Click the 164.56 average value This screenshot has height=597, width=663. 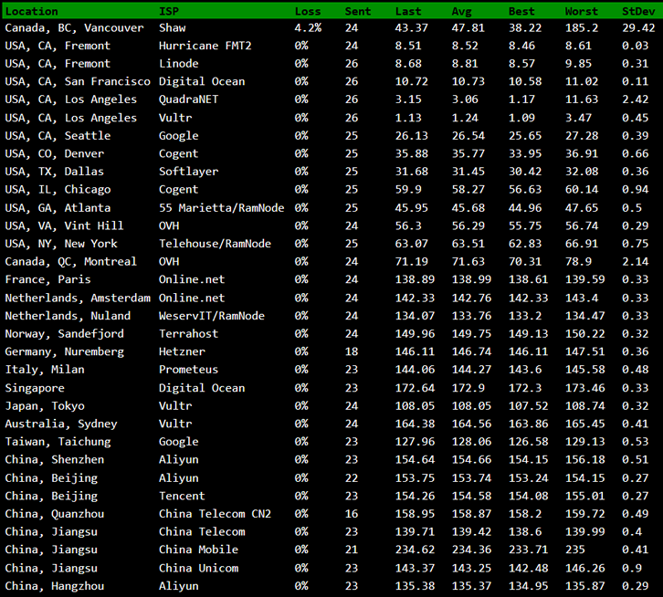[471, 424]
